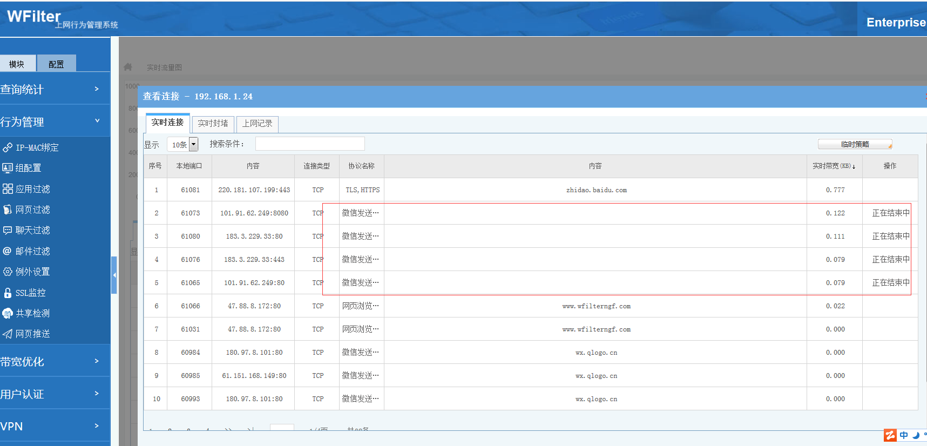The height and width of the screenshot is (446, 927).
Task: Switch to the 实时封堵 tab
Action: (213, 124)
